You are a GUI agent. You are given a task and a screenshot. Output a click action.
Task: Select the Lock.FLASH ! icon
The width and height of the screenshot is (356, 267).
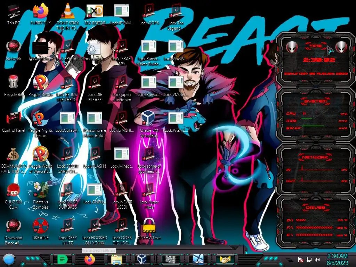tap(95, 158)
